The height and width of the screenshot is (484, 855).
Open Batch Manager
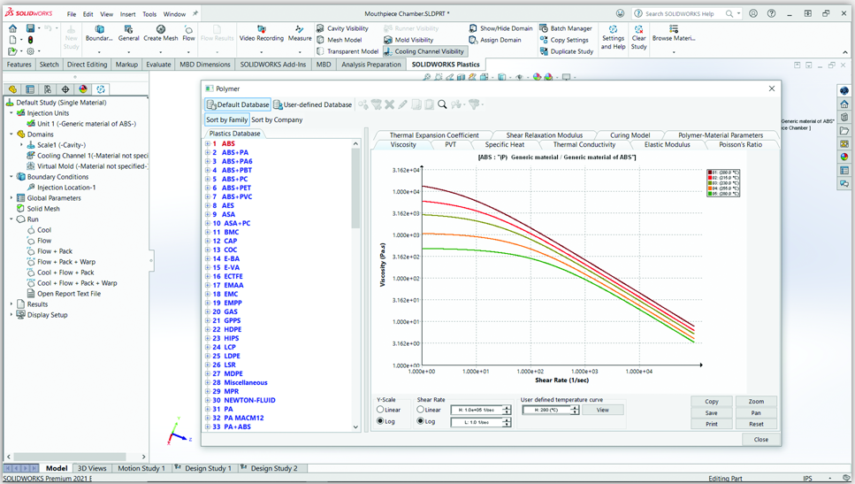(566, 28)
